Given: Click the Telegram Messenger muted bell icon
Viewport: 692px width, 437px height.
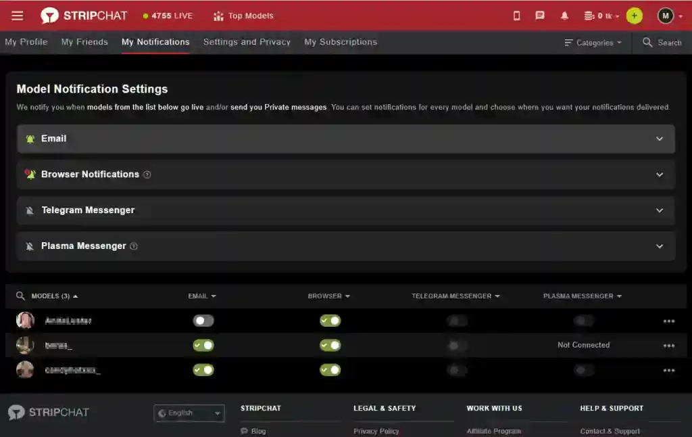Looking at the screenshot, I should 30,210.
